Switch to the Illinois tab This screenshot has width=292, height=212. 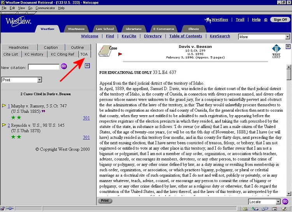pos(193,29)
